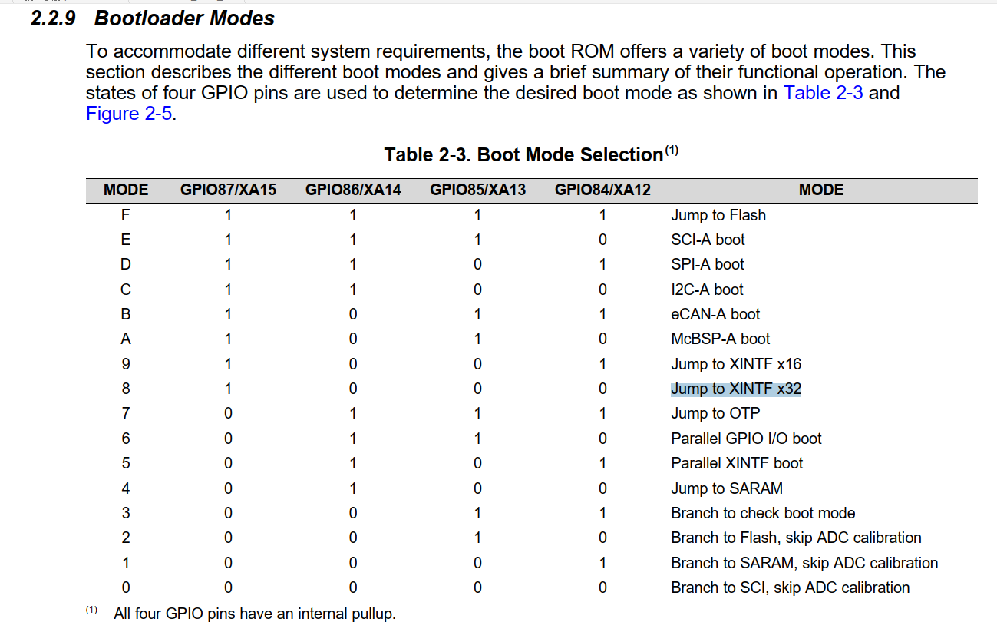Viewport: 997px width, 629px height.
Task: Click the highlighted Jump to XINTF x32 text
Action: coord(735,389)
